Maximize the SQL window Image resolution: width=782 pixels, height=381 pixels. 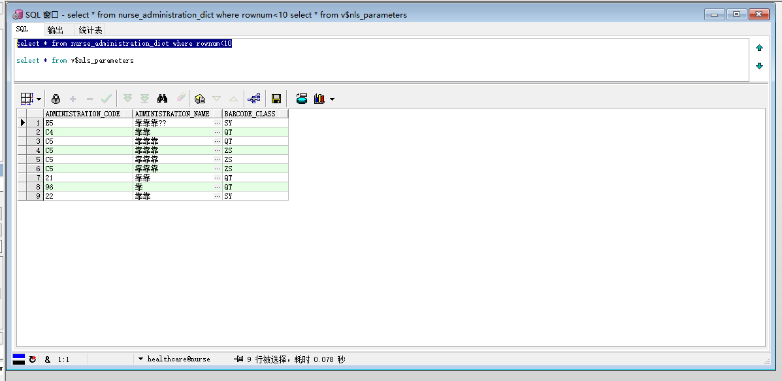coord(736,14)
